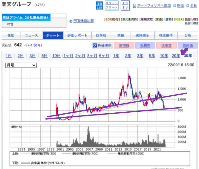
Task: Select the PTS market option
Action: (10, 24)
